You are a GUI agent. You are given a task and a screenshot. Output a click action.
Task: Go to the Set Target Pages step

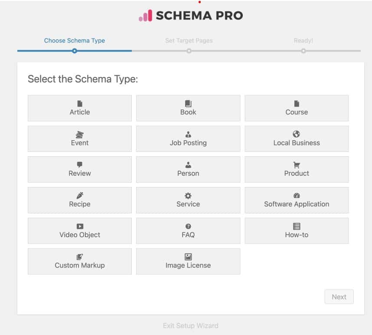click(x=189, y=41)
